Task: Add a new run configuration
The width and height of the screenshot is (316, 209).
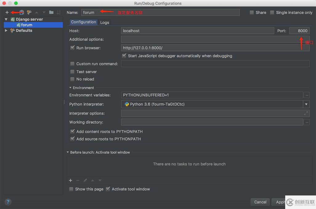Action: (7, 12)
